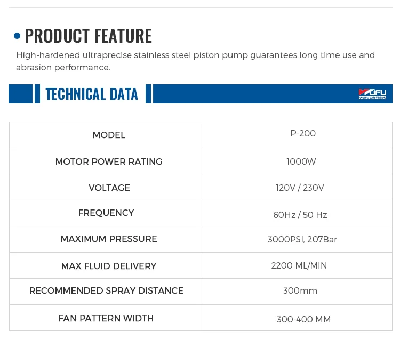Select the TECHNICAL DATA banner title
400x348 pixels.
(x=92, y=94)
